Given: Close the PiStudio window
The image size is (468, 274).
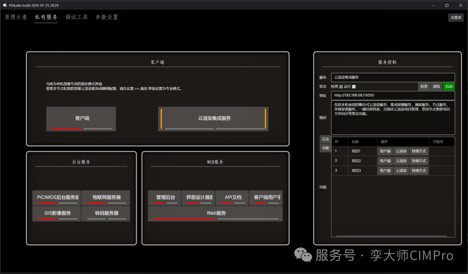Looking at the screenshot, I should click(461, 5).
